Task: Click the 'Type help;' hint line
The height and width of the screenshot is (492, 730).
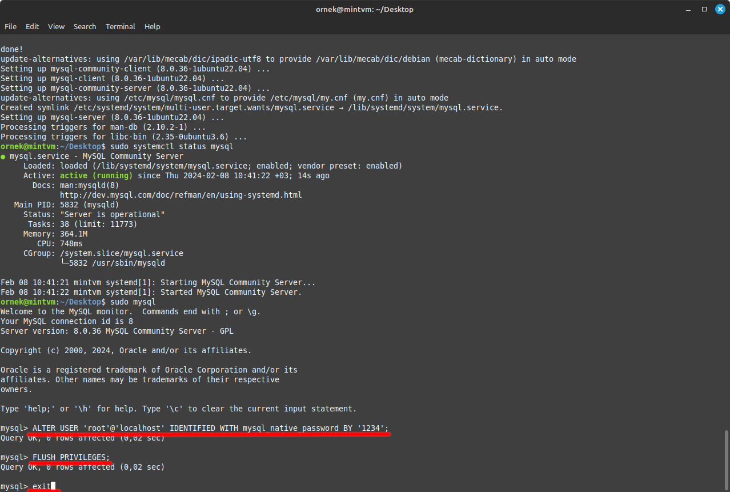Action: pyautogui.click(x=179, y=409)
